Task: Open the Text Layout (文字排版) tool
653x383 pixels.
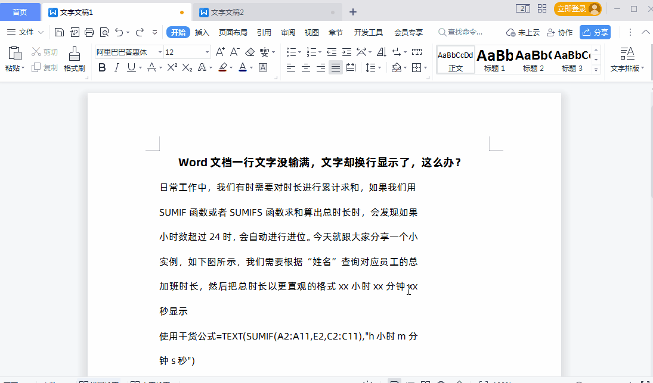Action: [x=627, y=59]
